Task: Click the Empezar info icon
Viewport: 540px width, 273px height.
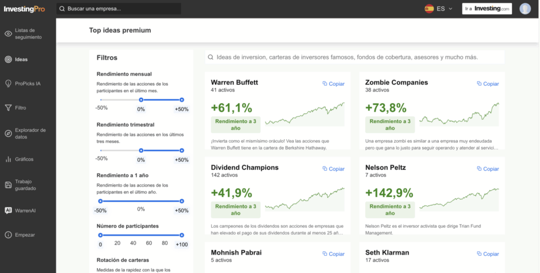Action: tap(8, 235)
